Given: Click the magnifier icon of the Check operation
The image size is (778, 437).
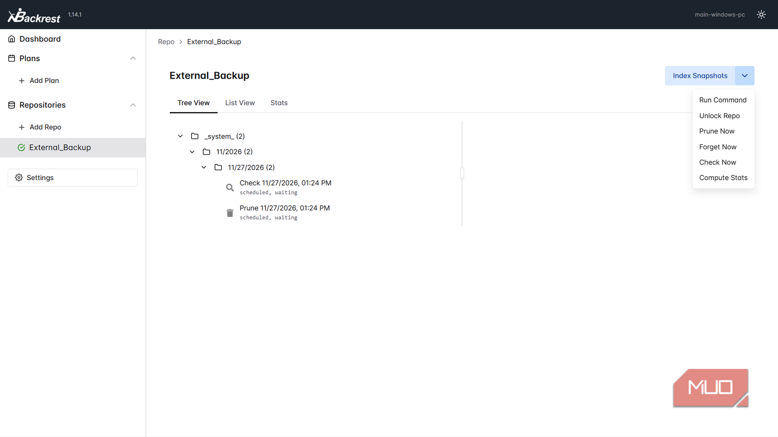Looking at the screenshot, I should (x=230, y=187).
